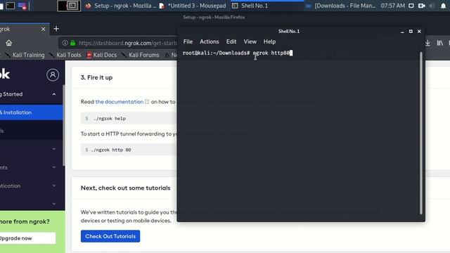
Task: Click the ./ngrok help code snippet
Action: (129, 118)
